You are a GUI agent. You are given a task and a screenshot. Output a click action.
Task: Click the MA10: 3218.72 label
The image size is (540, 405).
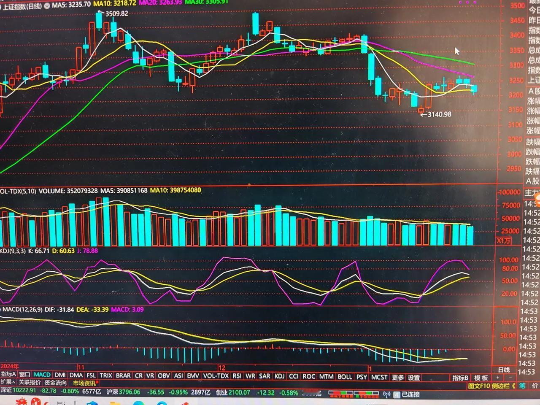[115, 3]
